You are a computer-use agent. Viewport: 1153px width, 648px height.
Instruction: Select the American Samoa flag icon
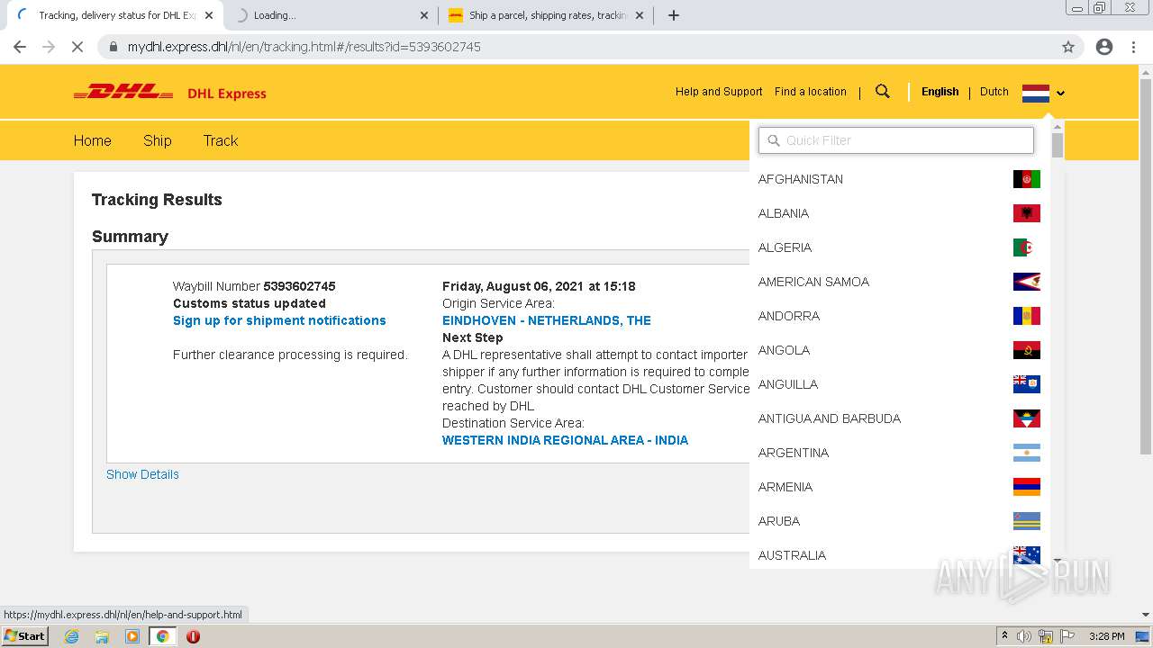click(1027, 282)
